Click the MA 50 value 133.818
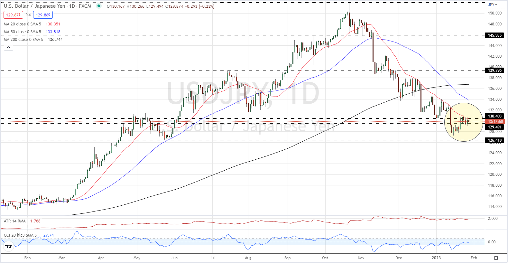This screenshot has height=263, width=508. point(53,32)
